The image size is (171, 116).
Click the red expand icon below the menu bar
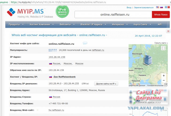click(x=168, y=31)
